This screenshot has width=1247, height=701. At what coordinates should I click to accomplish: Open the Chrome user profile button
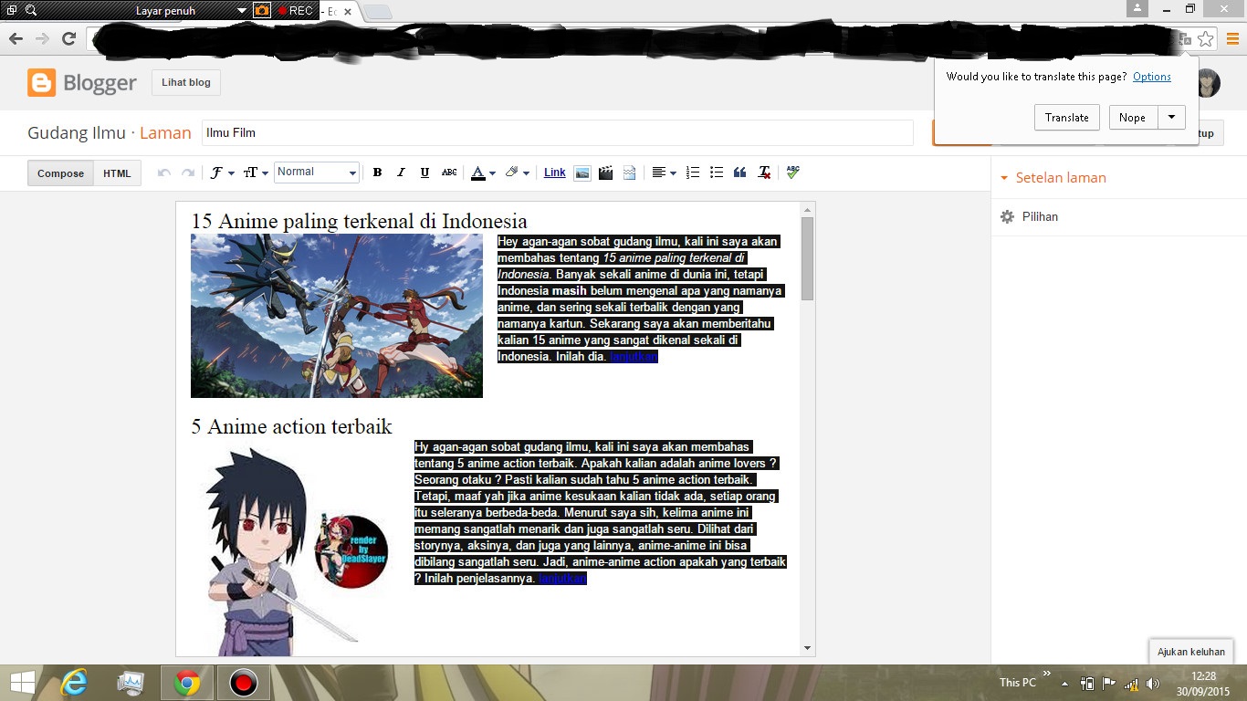[x=1137, y=8]
